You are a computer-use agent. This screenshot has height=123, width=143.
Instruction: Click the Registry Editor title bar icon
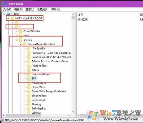point(5,4)
